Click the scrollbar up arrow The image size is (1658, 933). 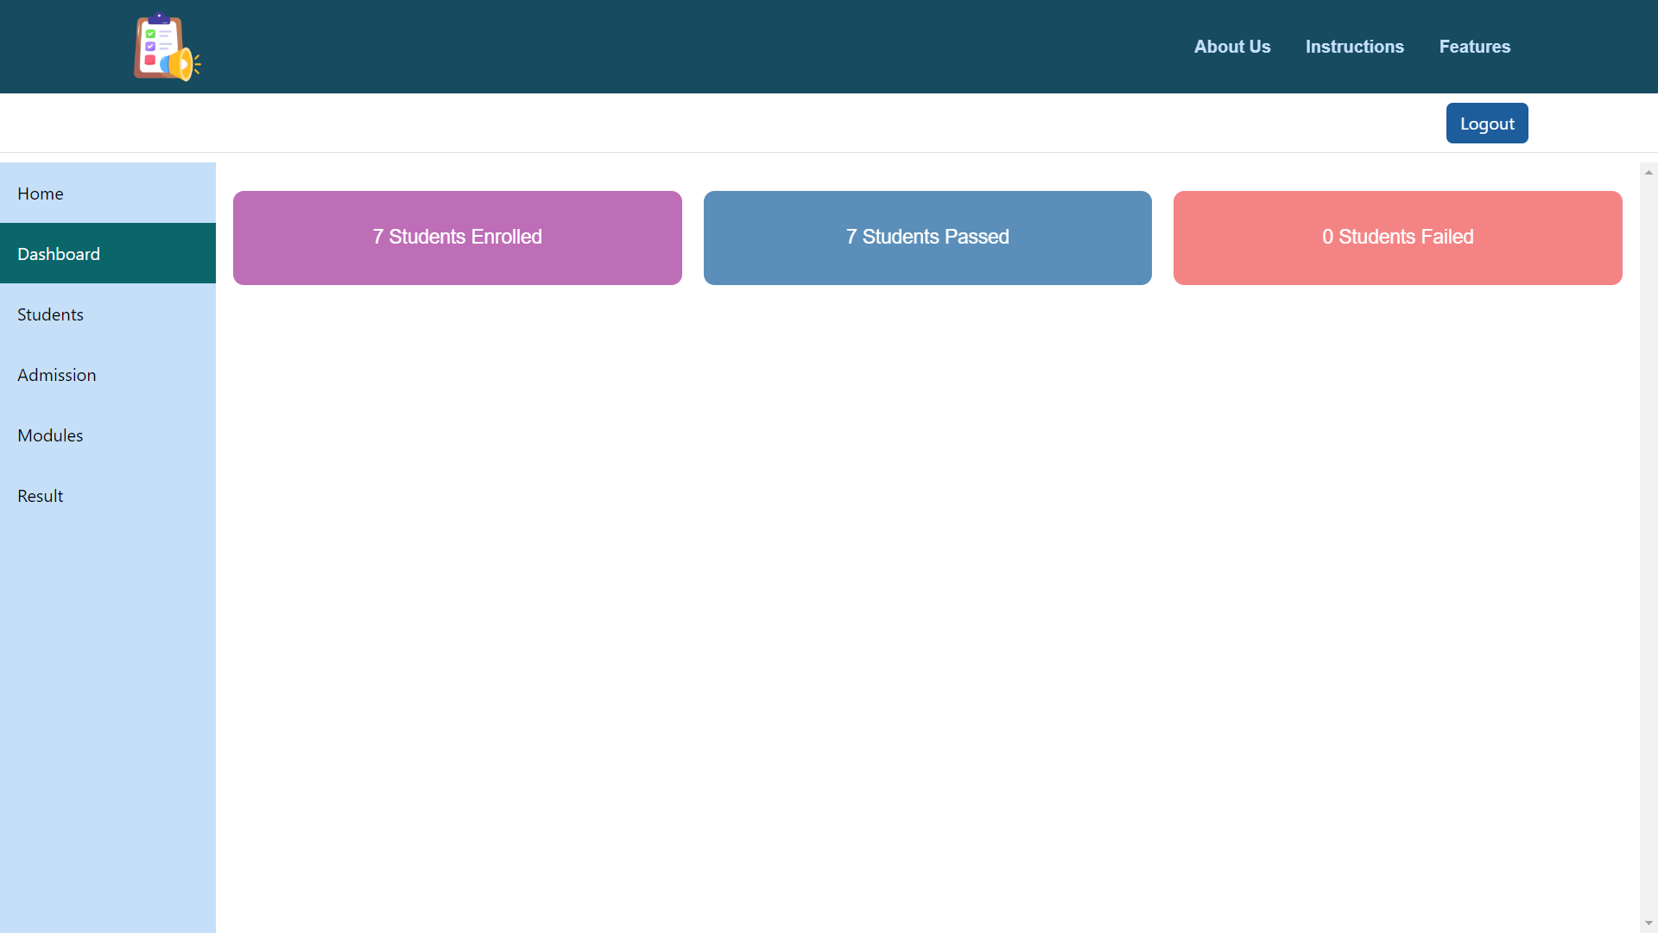click(x=1649, y=173)
